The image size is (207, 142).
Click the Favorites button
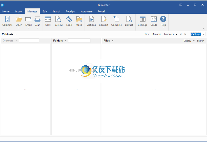pyautogui.click(x=169, y=34)
